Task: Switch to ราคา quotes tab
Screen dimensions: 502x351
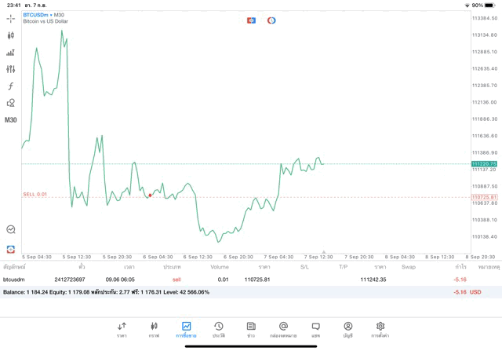Action: point(122,329)
